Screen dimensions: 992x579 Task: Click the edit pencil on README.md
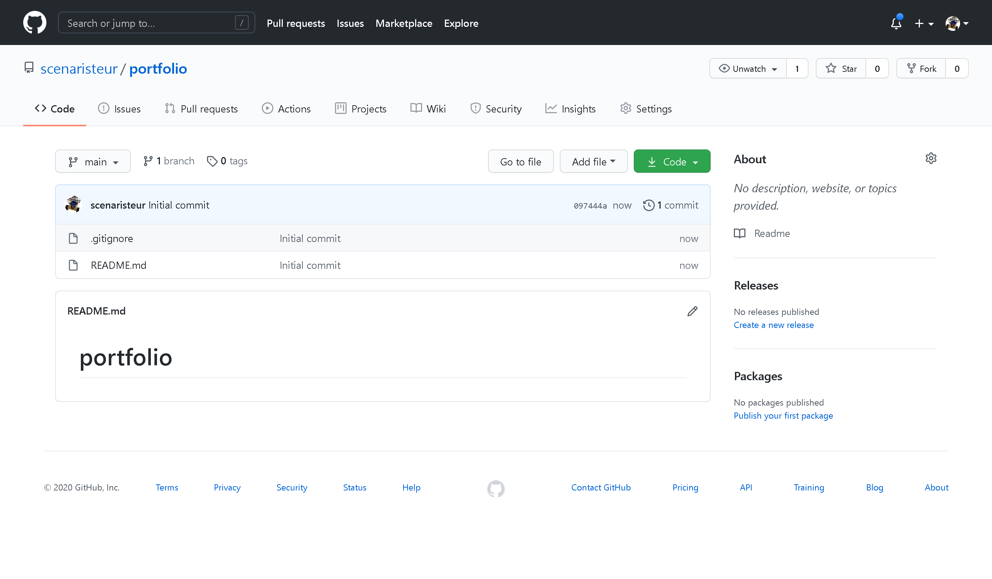click(692, 311)
